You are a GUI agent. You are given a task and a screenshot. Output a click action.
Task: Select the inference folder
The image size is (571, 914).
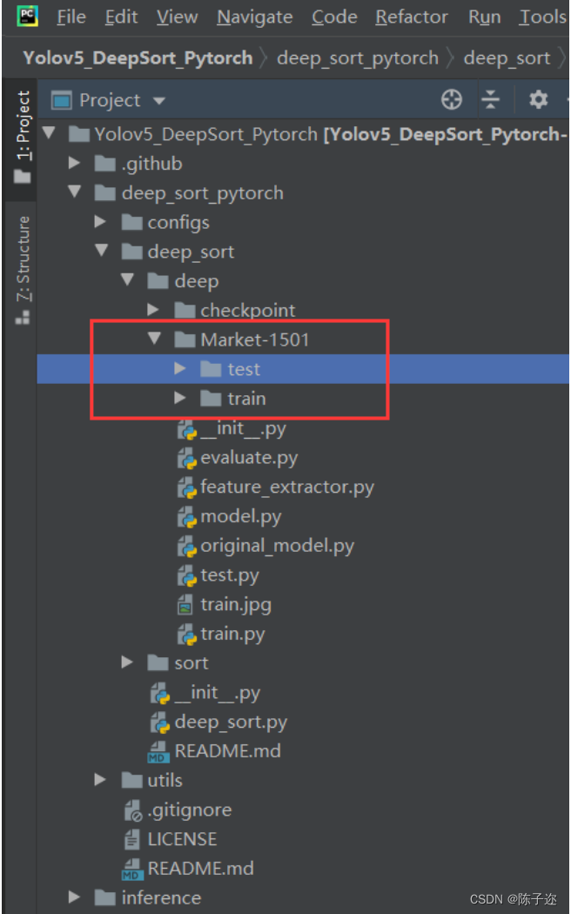[148, 897]
